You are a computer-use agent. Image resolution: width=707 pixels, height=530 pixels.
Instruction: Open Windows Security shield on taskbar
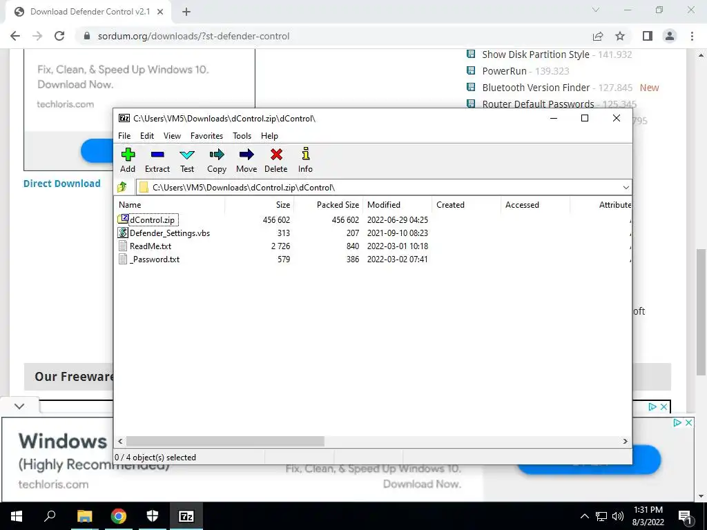[x=153, y=516]
